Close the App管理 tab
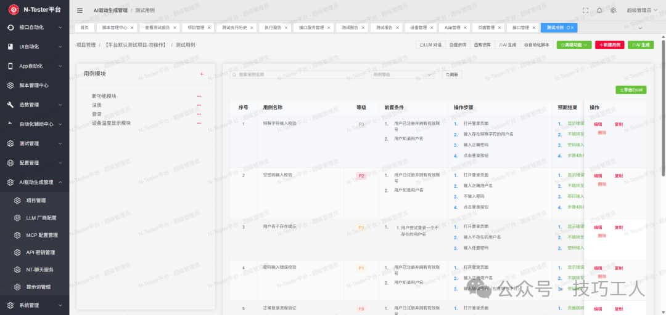Screen dimensions: 666x315 [465, 28]
